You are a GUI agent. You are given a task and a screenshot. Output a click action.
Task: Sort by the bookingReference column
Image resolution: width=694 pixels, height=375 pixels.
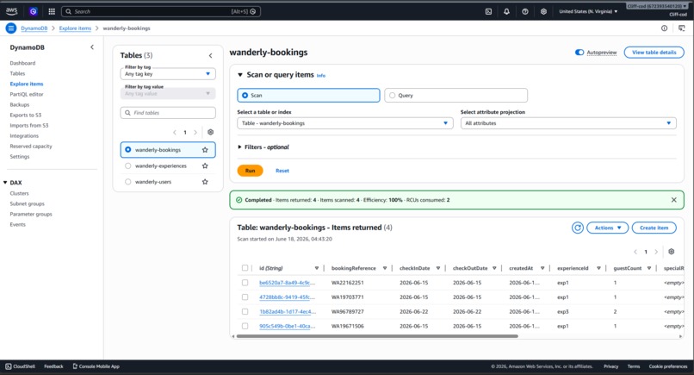point(385,268)
